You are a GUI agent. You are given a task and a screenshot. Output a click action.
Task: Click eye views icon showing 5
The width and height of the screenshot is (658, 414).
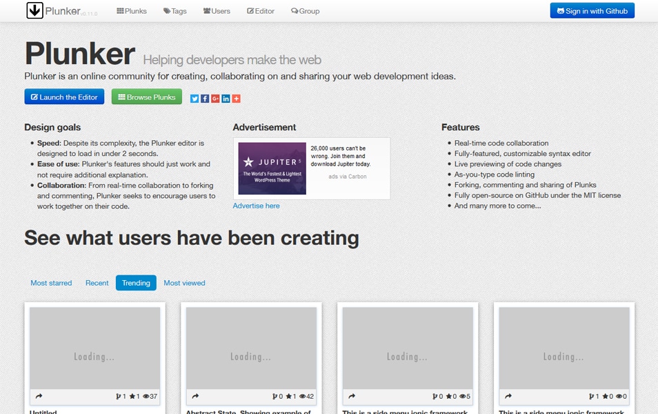pyautogui.click(x=462, y=396)
